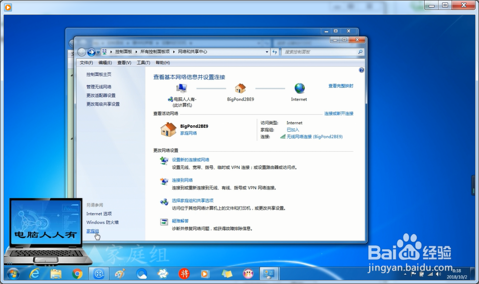The image size is (479, 284).
Task: Click the icon beside 设置新的连接或网络
Action: pyautogui.click(x=164, y=161)
